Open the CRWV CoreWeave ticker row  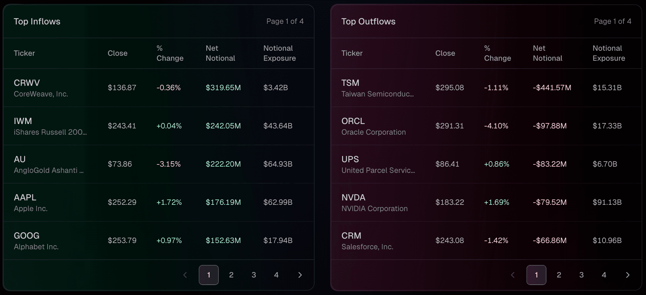click(x=41, y=88)
